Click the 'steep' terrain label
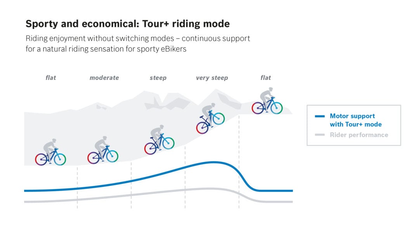The width and height of the screenshot is (419, 232). 158,78
